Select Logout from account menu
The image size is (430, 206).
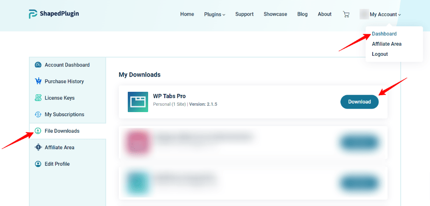tap(379, 54)
